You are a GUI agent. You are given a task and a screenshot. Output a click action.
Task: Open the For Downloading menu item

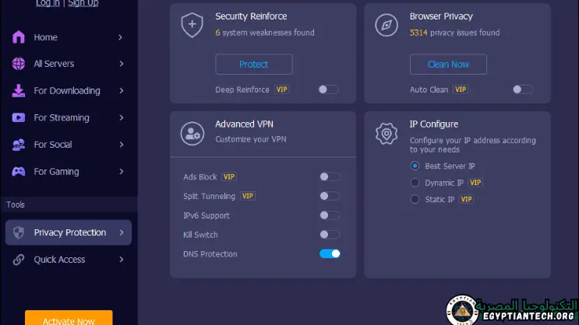69,91
